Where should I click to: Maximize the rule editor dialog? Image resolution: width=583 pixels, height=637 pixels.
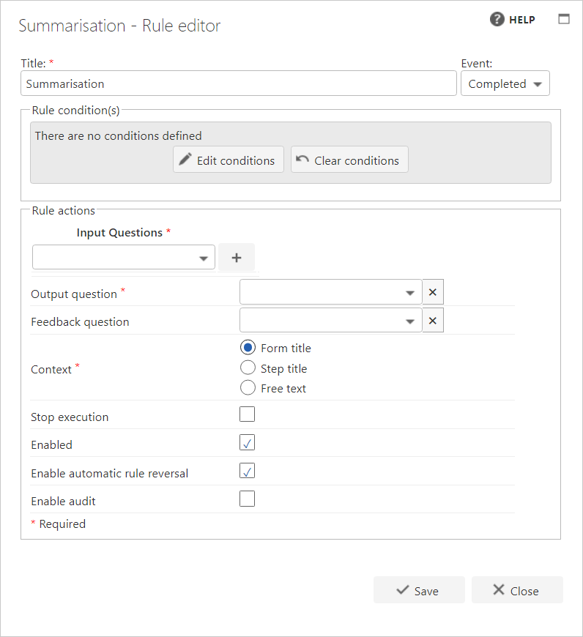click(564, 19)
